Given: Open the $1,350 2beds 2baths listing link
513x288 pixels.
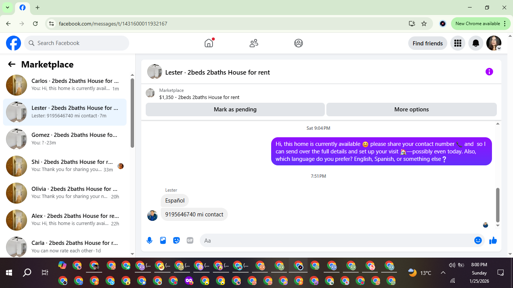Looking at the screenshot, I should 199,97.
